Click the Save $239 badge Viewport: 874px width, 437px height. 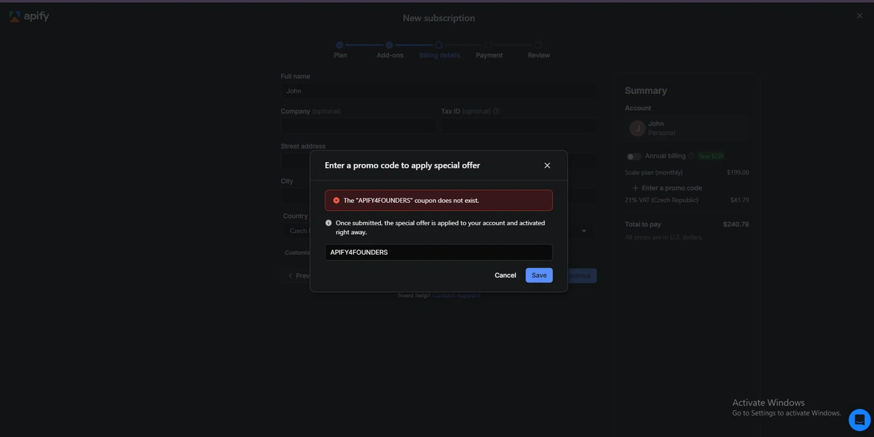click(711, 156)
